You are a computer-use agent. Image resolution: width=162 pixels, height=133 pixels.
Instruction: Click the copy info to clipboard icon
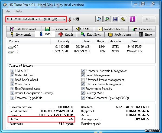pyautogui.click(x=99, y=19)
